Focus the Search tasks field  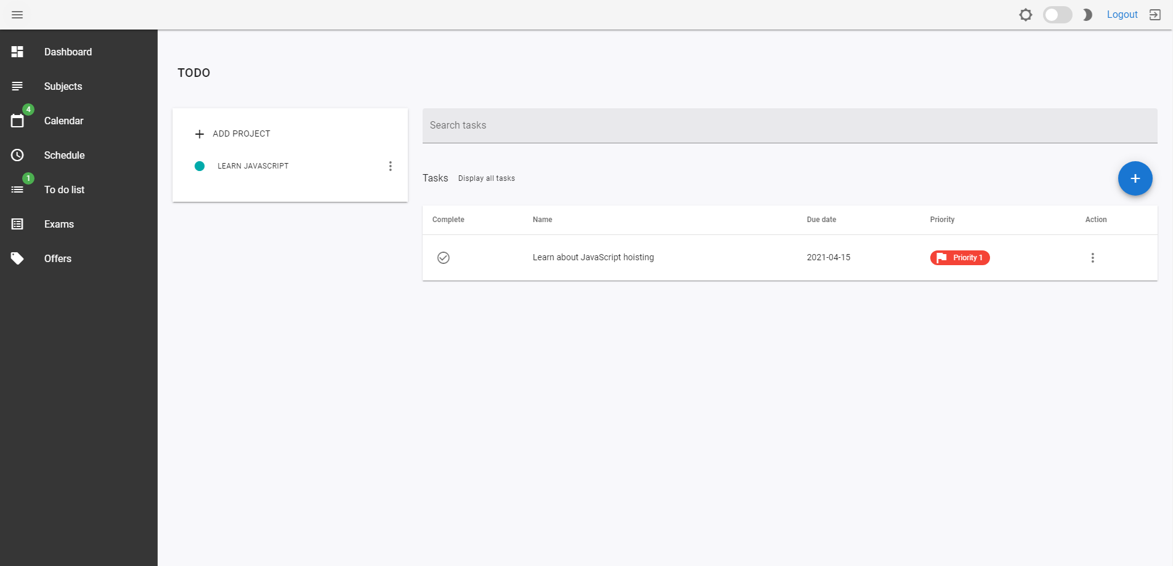coord(790,126)
